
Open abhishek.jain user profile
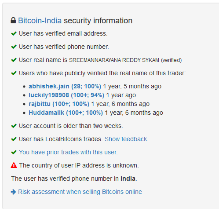click(65, 86)
